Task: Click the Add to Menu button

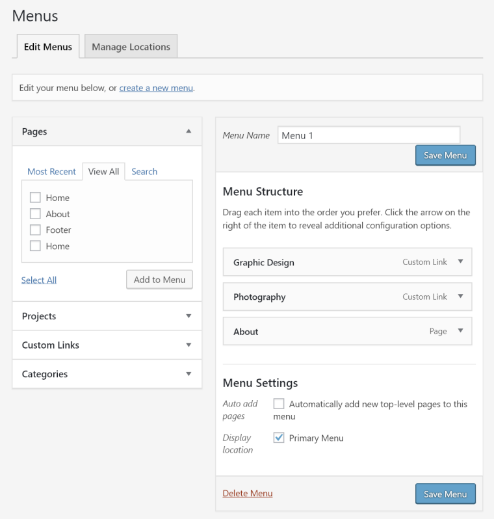Action: coord(159,280)
